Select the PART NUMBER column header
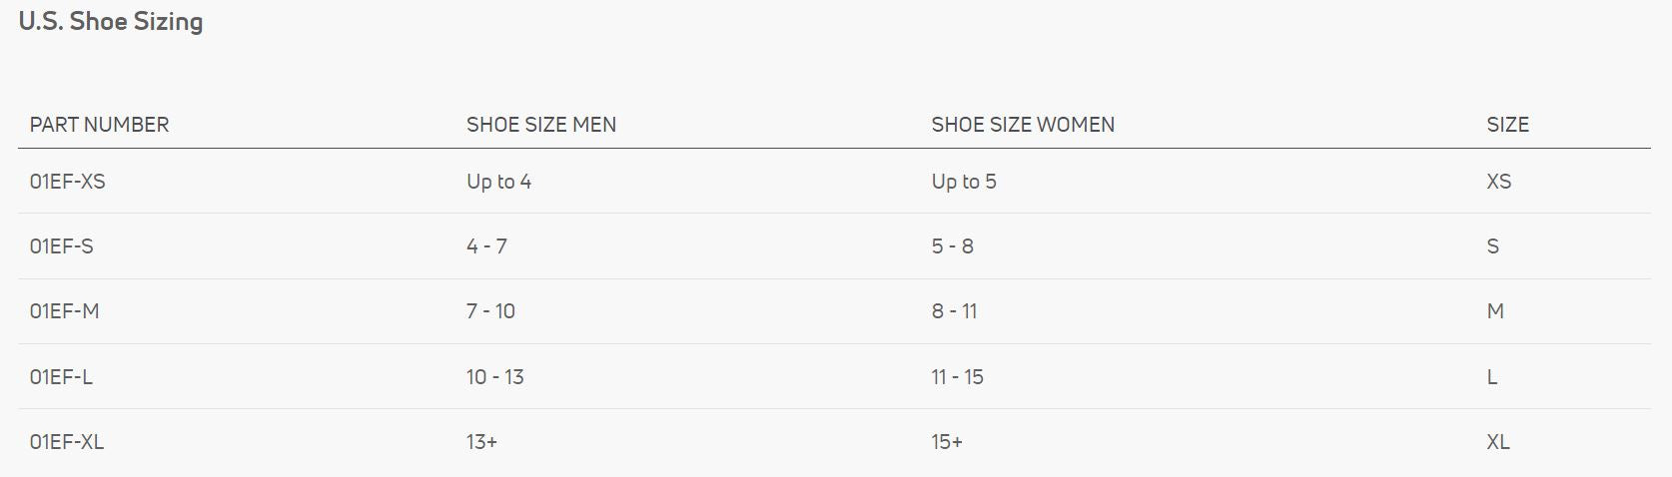This screenshot has height=477, width=1672. 99,125
